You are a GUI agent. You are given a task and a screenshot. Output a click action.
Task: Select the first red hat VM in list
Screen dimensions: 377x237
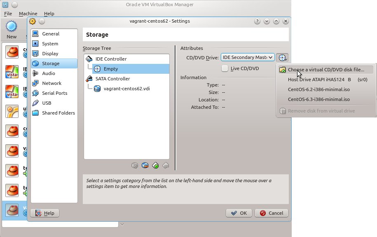tap(12, 52)
